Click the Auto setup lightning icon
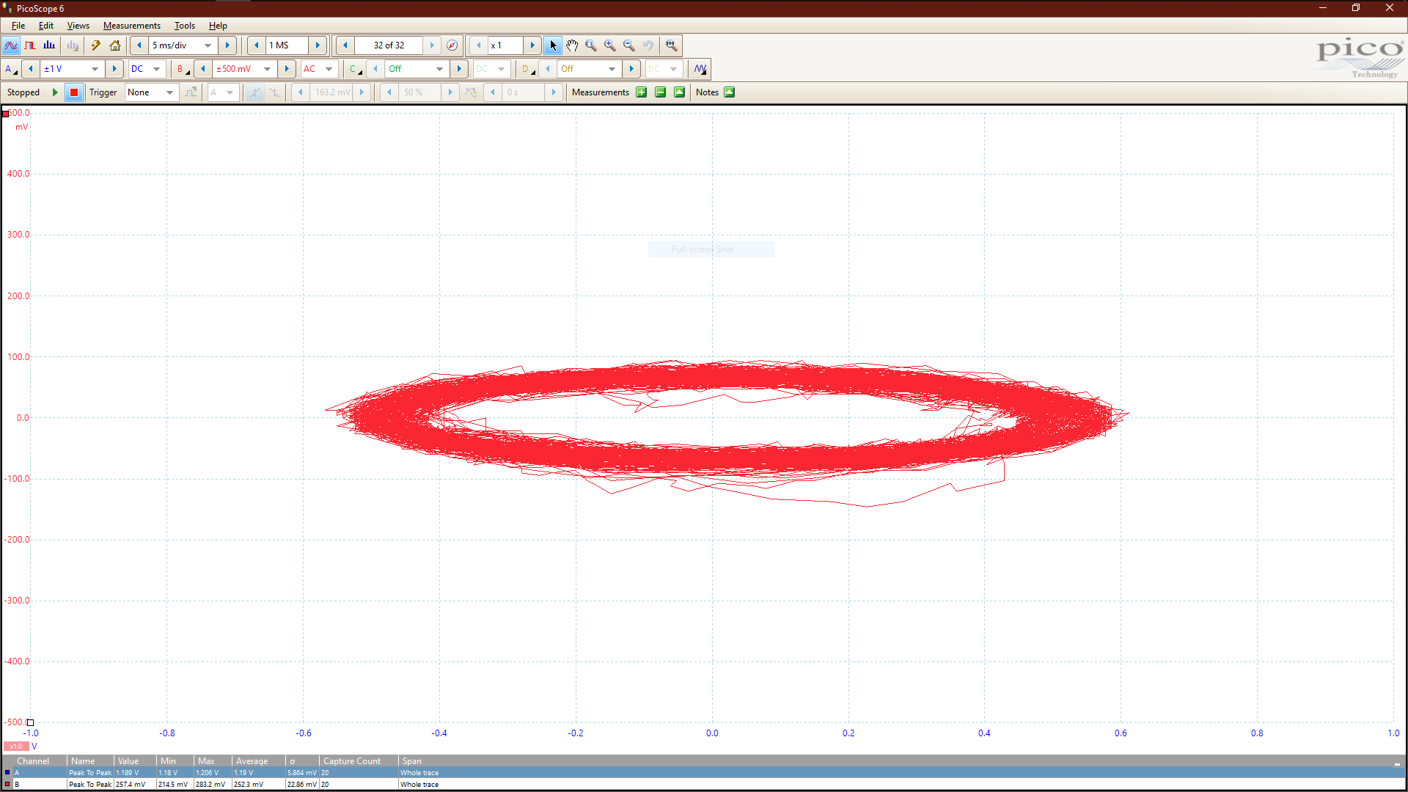Image resolution: width=1408 pixels, height=792 pixels. point(95,45)
